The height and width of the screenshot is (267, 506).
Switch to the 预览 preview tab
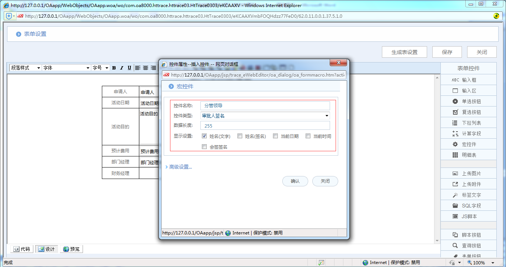coord(71,249)
